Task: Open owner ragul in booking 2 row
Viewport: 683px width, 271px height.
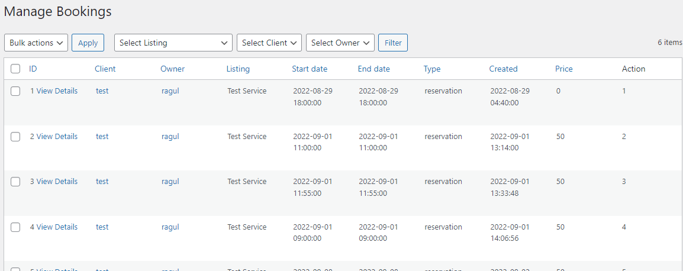Action: tap(170, 137)
